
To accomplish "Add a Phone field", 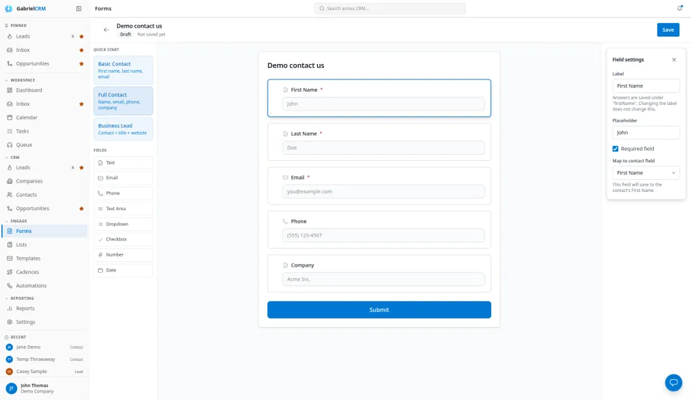I will tap(123, 193).
